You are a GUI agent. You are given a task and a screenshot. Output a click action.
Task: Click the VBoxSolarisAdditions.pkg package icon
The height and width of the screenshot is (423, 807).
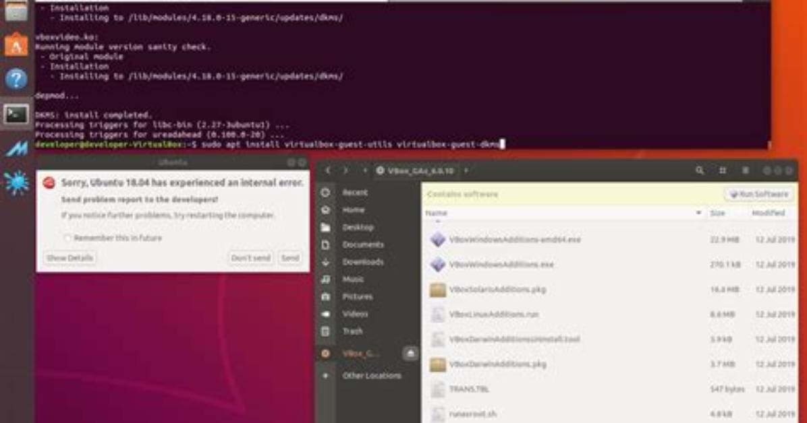437,290
